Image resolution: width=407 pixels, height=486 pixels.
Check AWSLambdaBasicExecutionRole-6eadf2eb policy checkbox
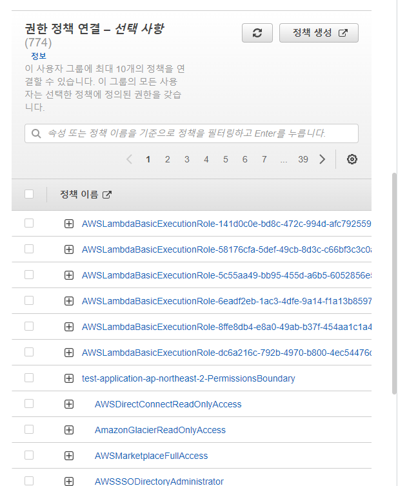29,300
